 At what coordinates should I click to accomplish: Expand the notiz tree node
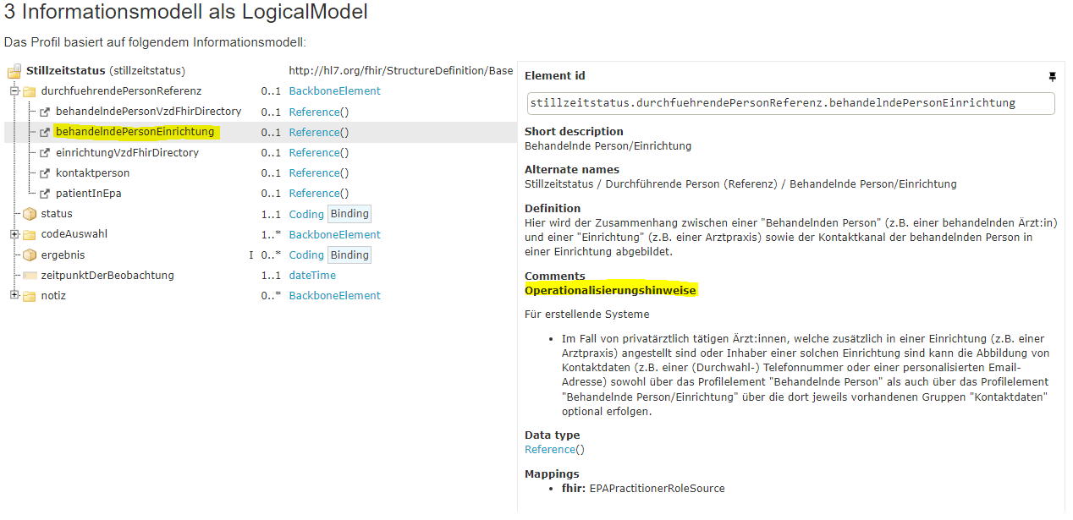point(14,295)
